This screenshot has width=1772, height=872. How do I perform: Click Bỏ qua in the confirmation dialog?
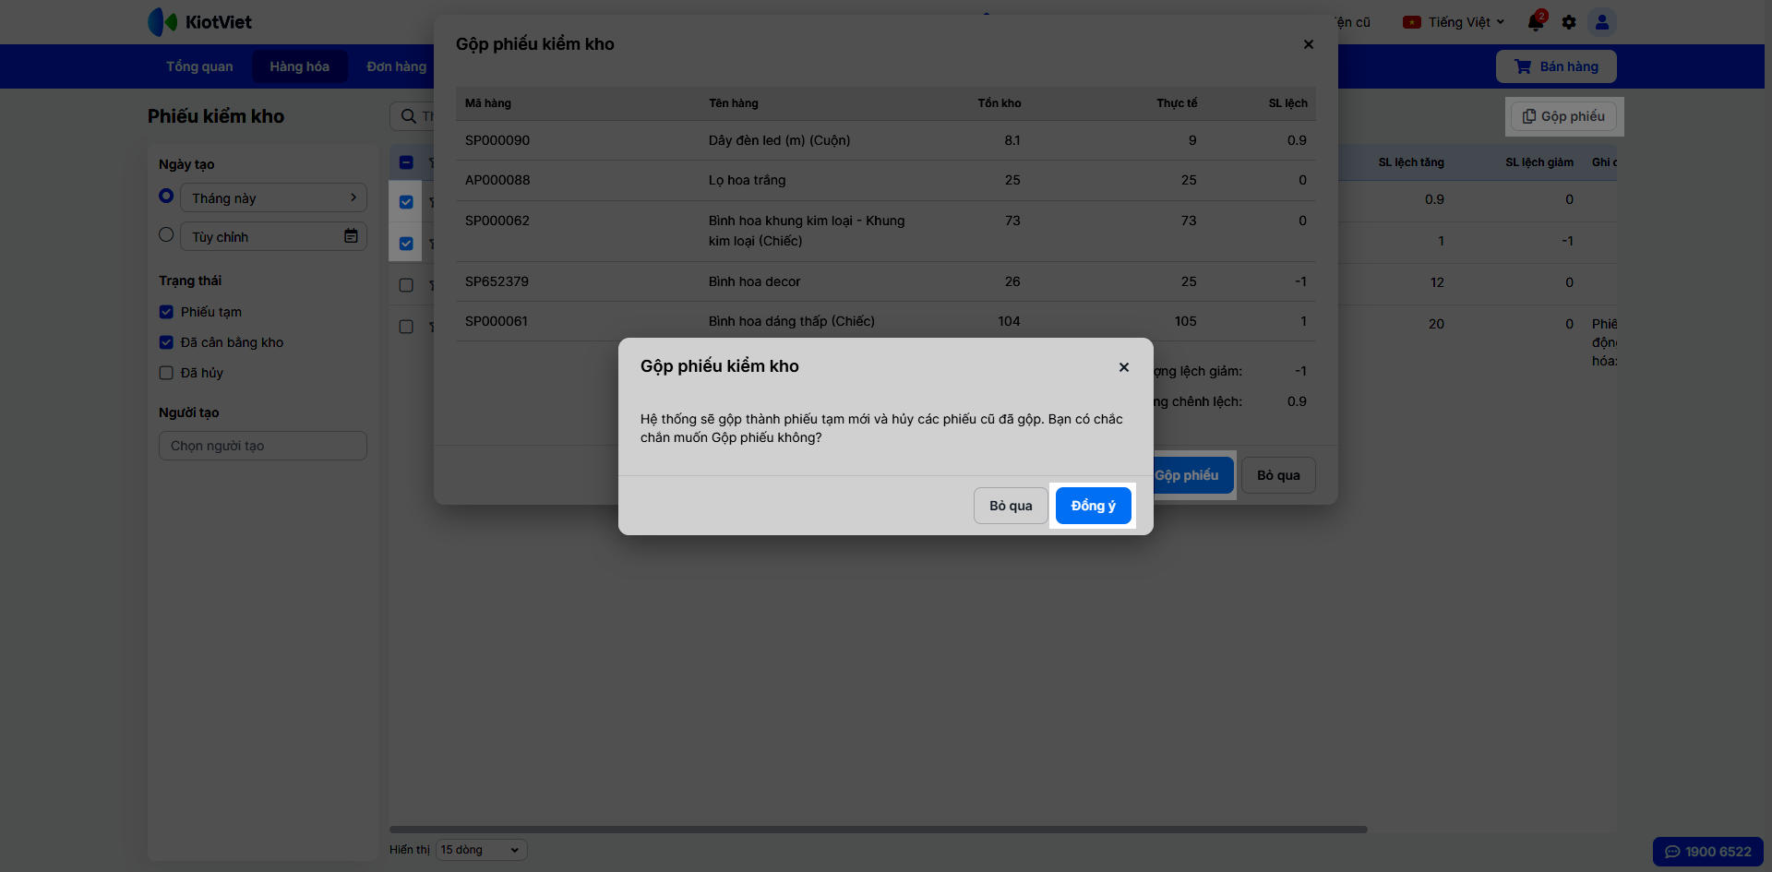1011,506
